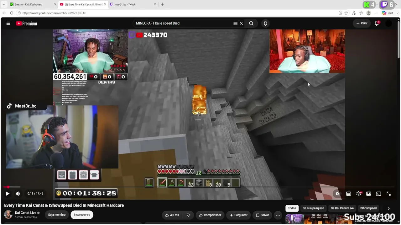This screenshot has width=401, height=225.
Task: Bookmark this page with the star
Action: pyautogui.click(x=346, y=13)
